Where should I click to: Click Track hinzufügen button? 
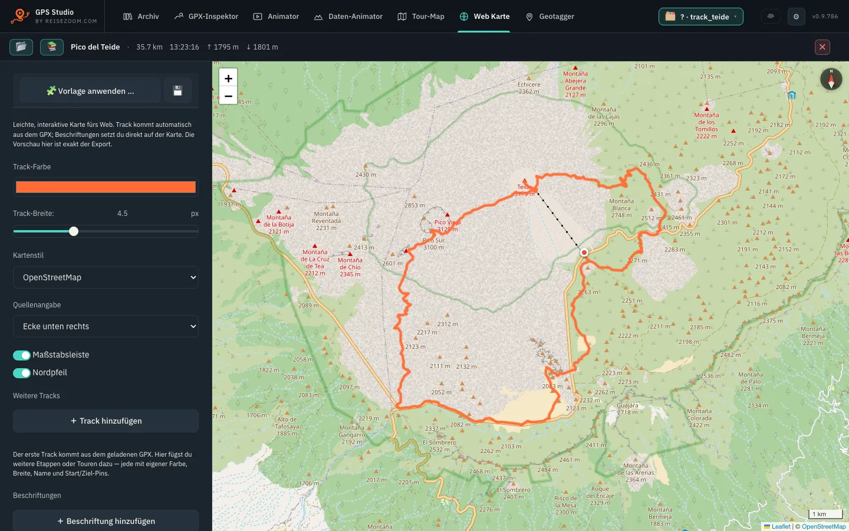tap(106, 421)
